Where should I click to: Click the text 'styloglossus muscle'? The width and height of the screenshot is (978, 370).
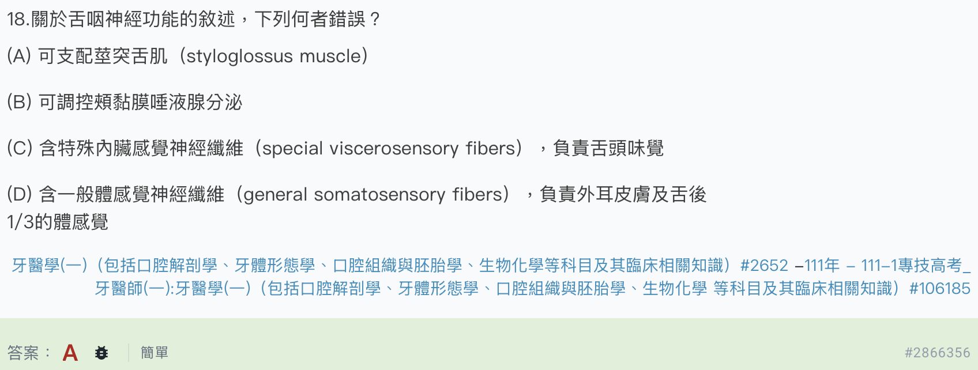269,56
